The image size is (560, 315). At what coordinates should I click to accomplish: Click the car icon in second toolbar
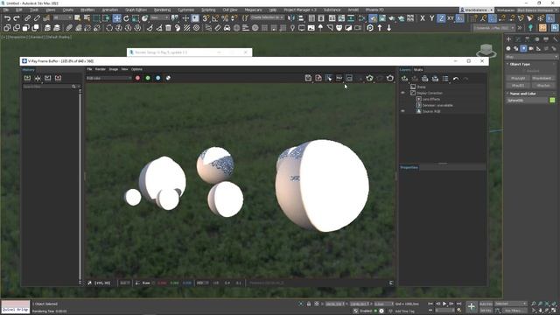pos(227,27)
